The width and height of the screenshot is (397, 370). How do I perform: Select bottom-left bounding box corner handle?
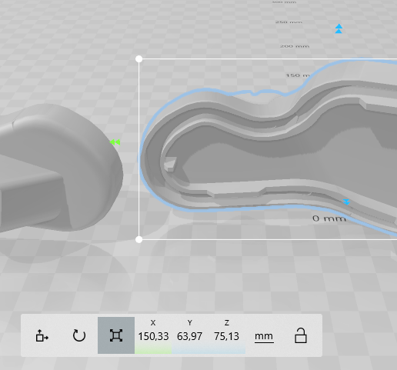coord(138,239)
